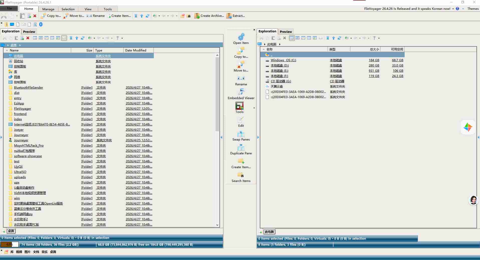
Task: Switch to Preview tab in right pane
Action: click(286, 32)
